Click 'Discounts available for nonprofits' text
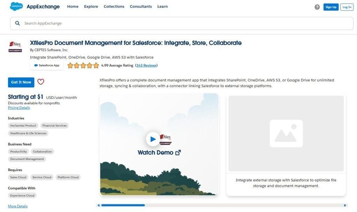 [34, 103]
